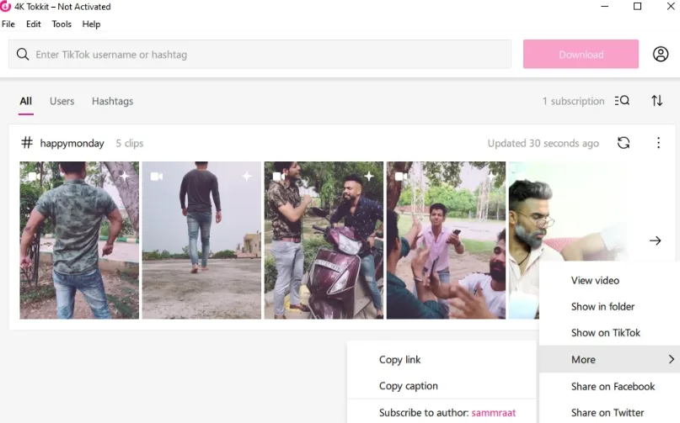The width and height of the screenshot is (680, 423).
Task: Choose Show in folder
Action: tap(609, 307)
